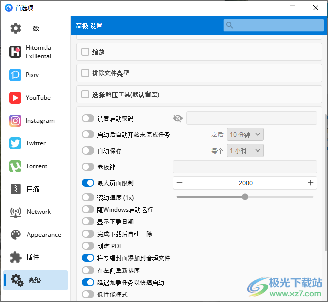The image size is (328, 302).
Task: Switch to the Appearance settings tab
Action: [44, 235]
